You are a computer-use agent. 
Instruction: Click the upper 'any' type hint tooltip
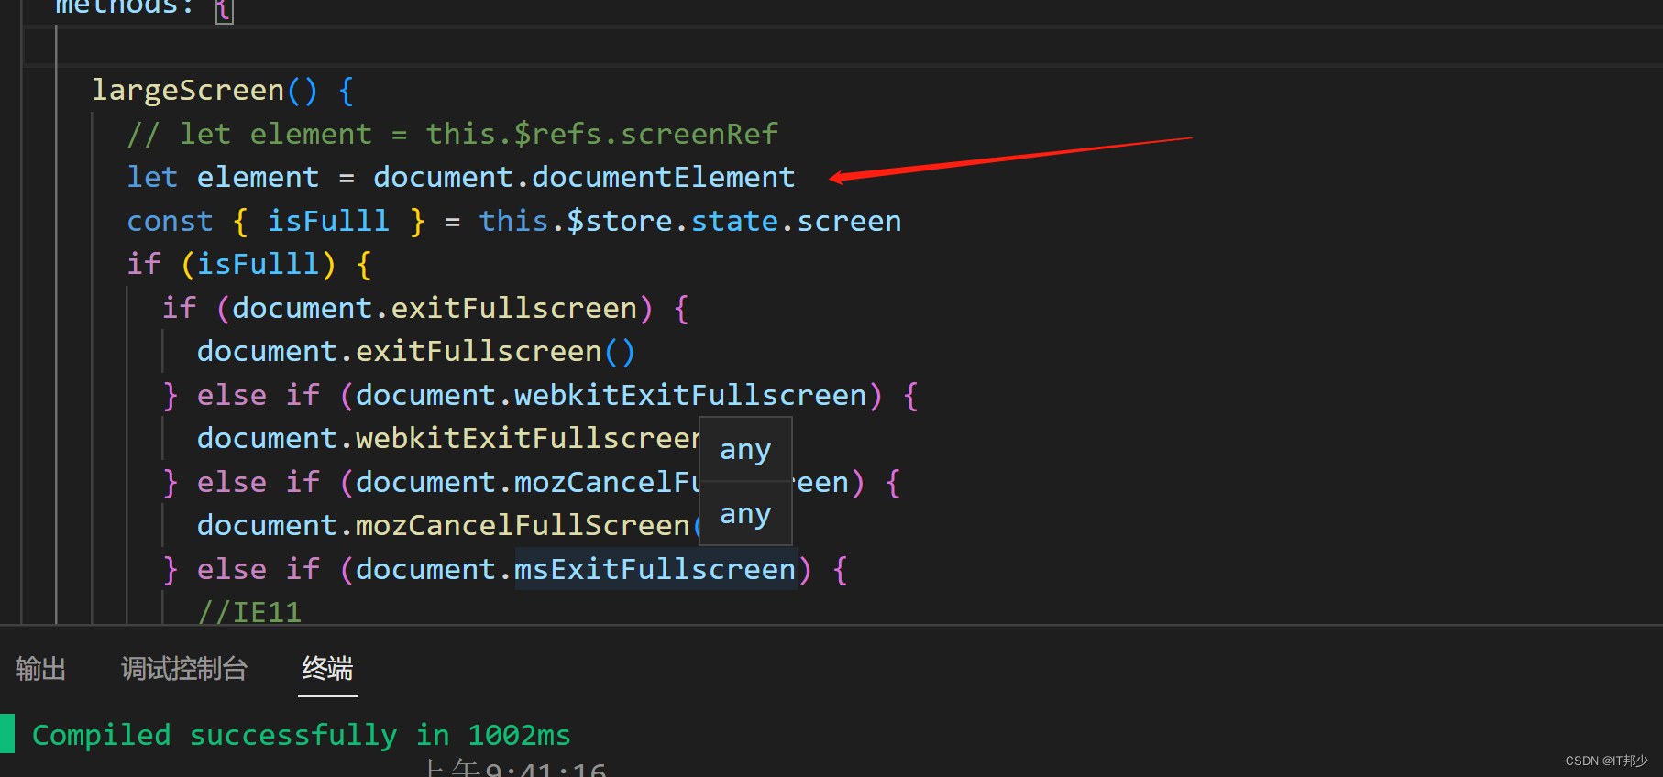[745, 449]
